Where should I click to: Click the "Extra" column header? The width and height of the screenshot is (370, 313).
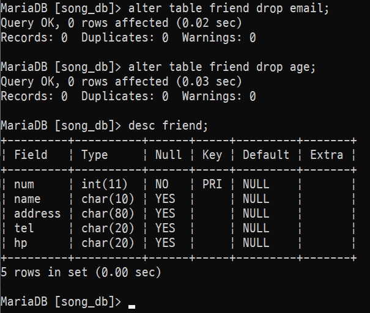tap(326, 155)
